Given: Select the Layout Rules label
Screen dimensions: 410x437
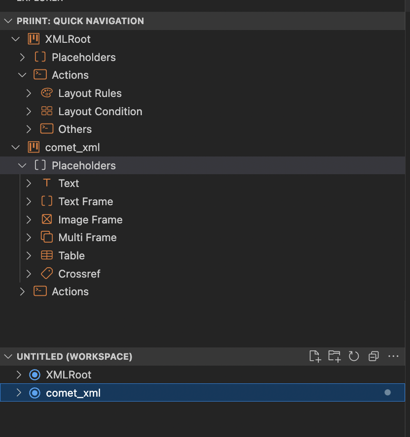Looking at the screenshot, I should coord(90,94).
